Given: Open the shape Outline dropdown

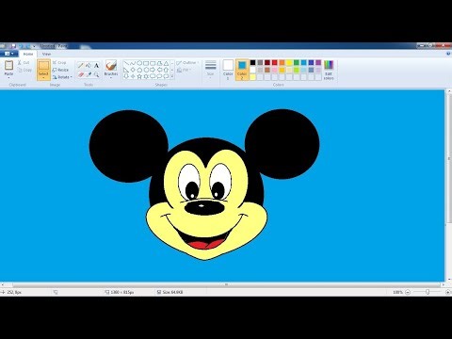Looking at the screenshot, I should [x=187, y=63].
